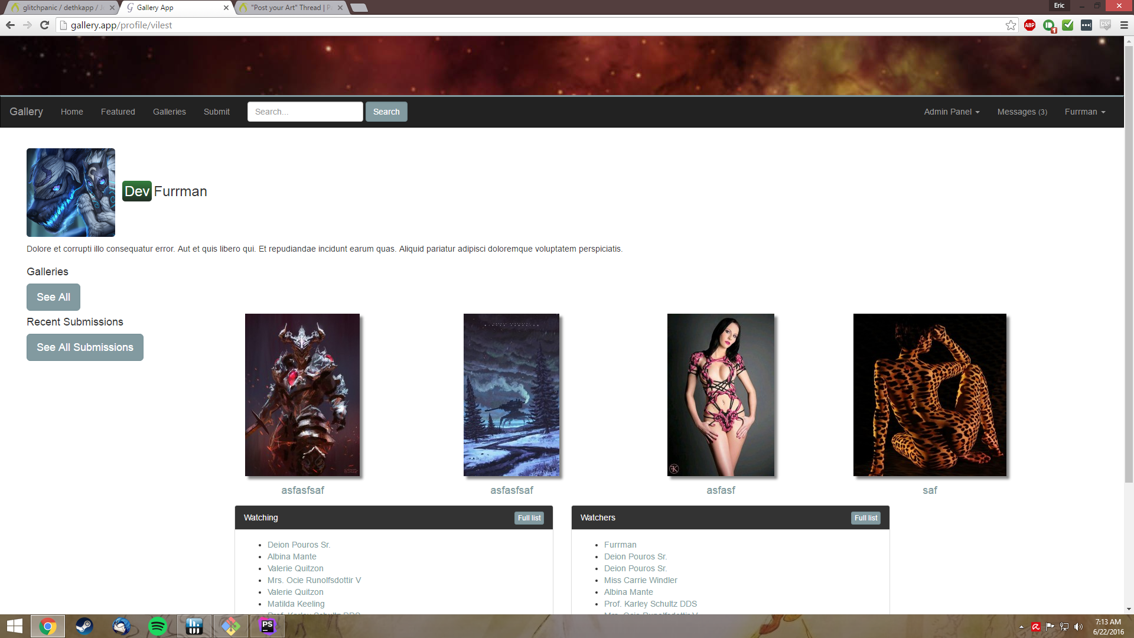Open Matilda Keeling profile link
Viewport: 1134px width, 638px height.
(296, 604)
